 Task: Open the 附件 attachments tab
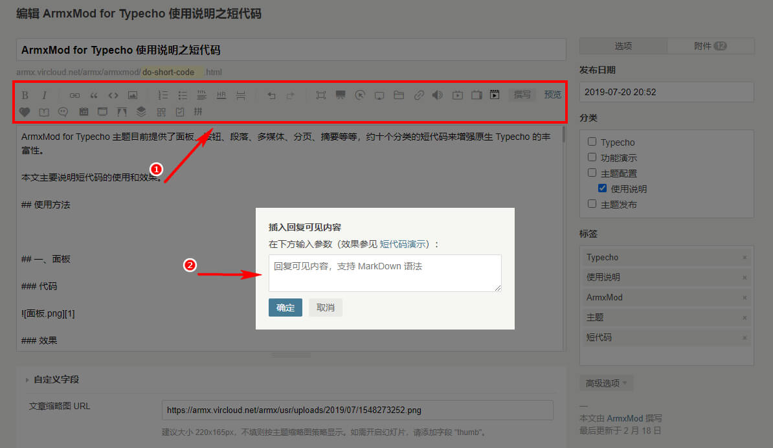pyautogui.click(x=710, y=46)
